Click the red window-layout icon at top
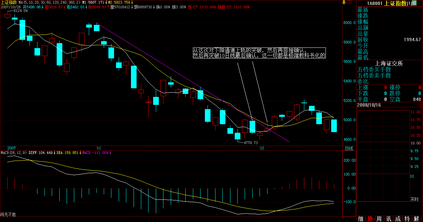The width and height of the screenshot is (423, 222). point(350,2)
